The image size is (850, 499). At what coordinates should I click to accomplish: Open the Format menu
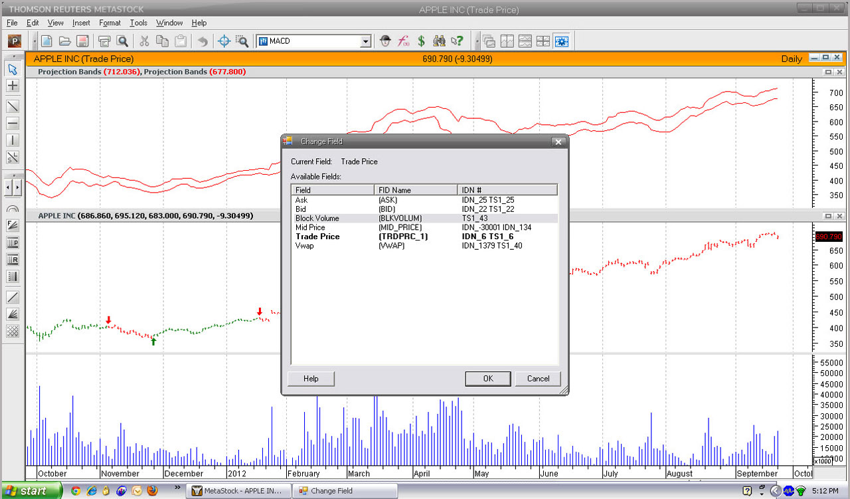coord(110,23)
